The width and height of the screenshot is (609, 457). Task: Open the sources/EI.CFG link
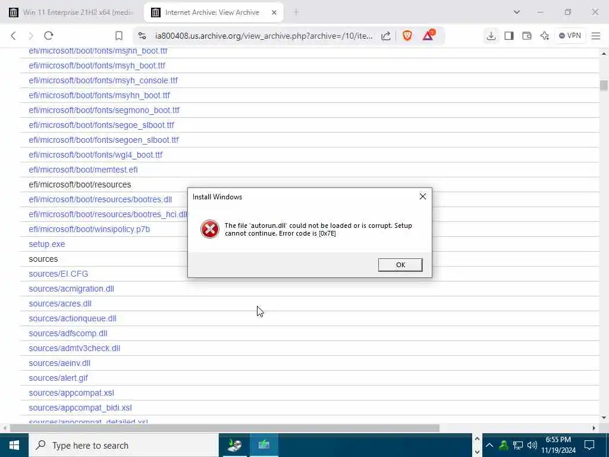[x=58, y=274]
